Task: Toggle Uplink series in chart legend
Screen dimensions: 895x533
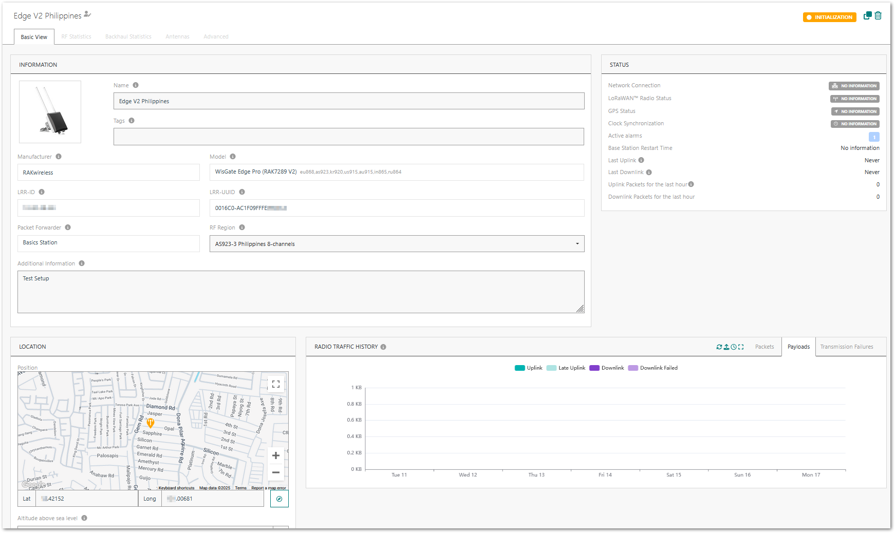Action: tap(529, 368)
